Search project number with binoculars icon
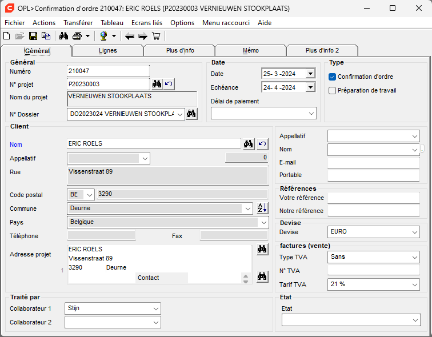Viewport: 432px width, 337px height. click(x=157, y=84)
